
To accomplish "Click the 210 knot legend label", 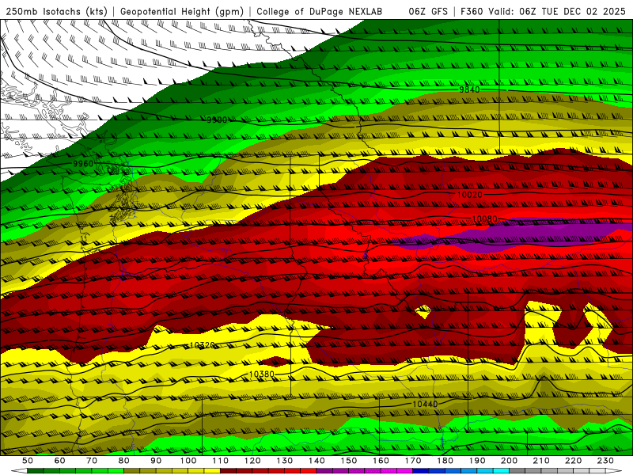I will pyautogui.click(x=541, y=461).
